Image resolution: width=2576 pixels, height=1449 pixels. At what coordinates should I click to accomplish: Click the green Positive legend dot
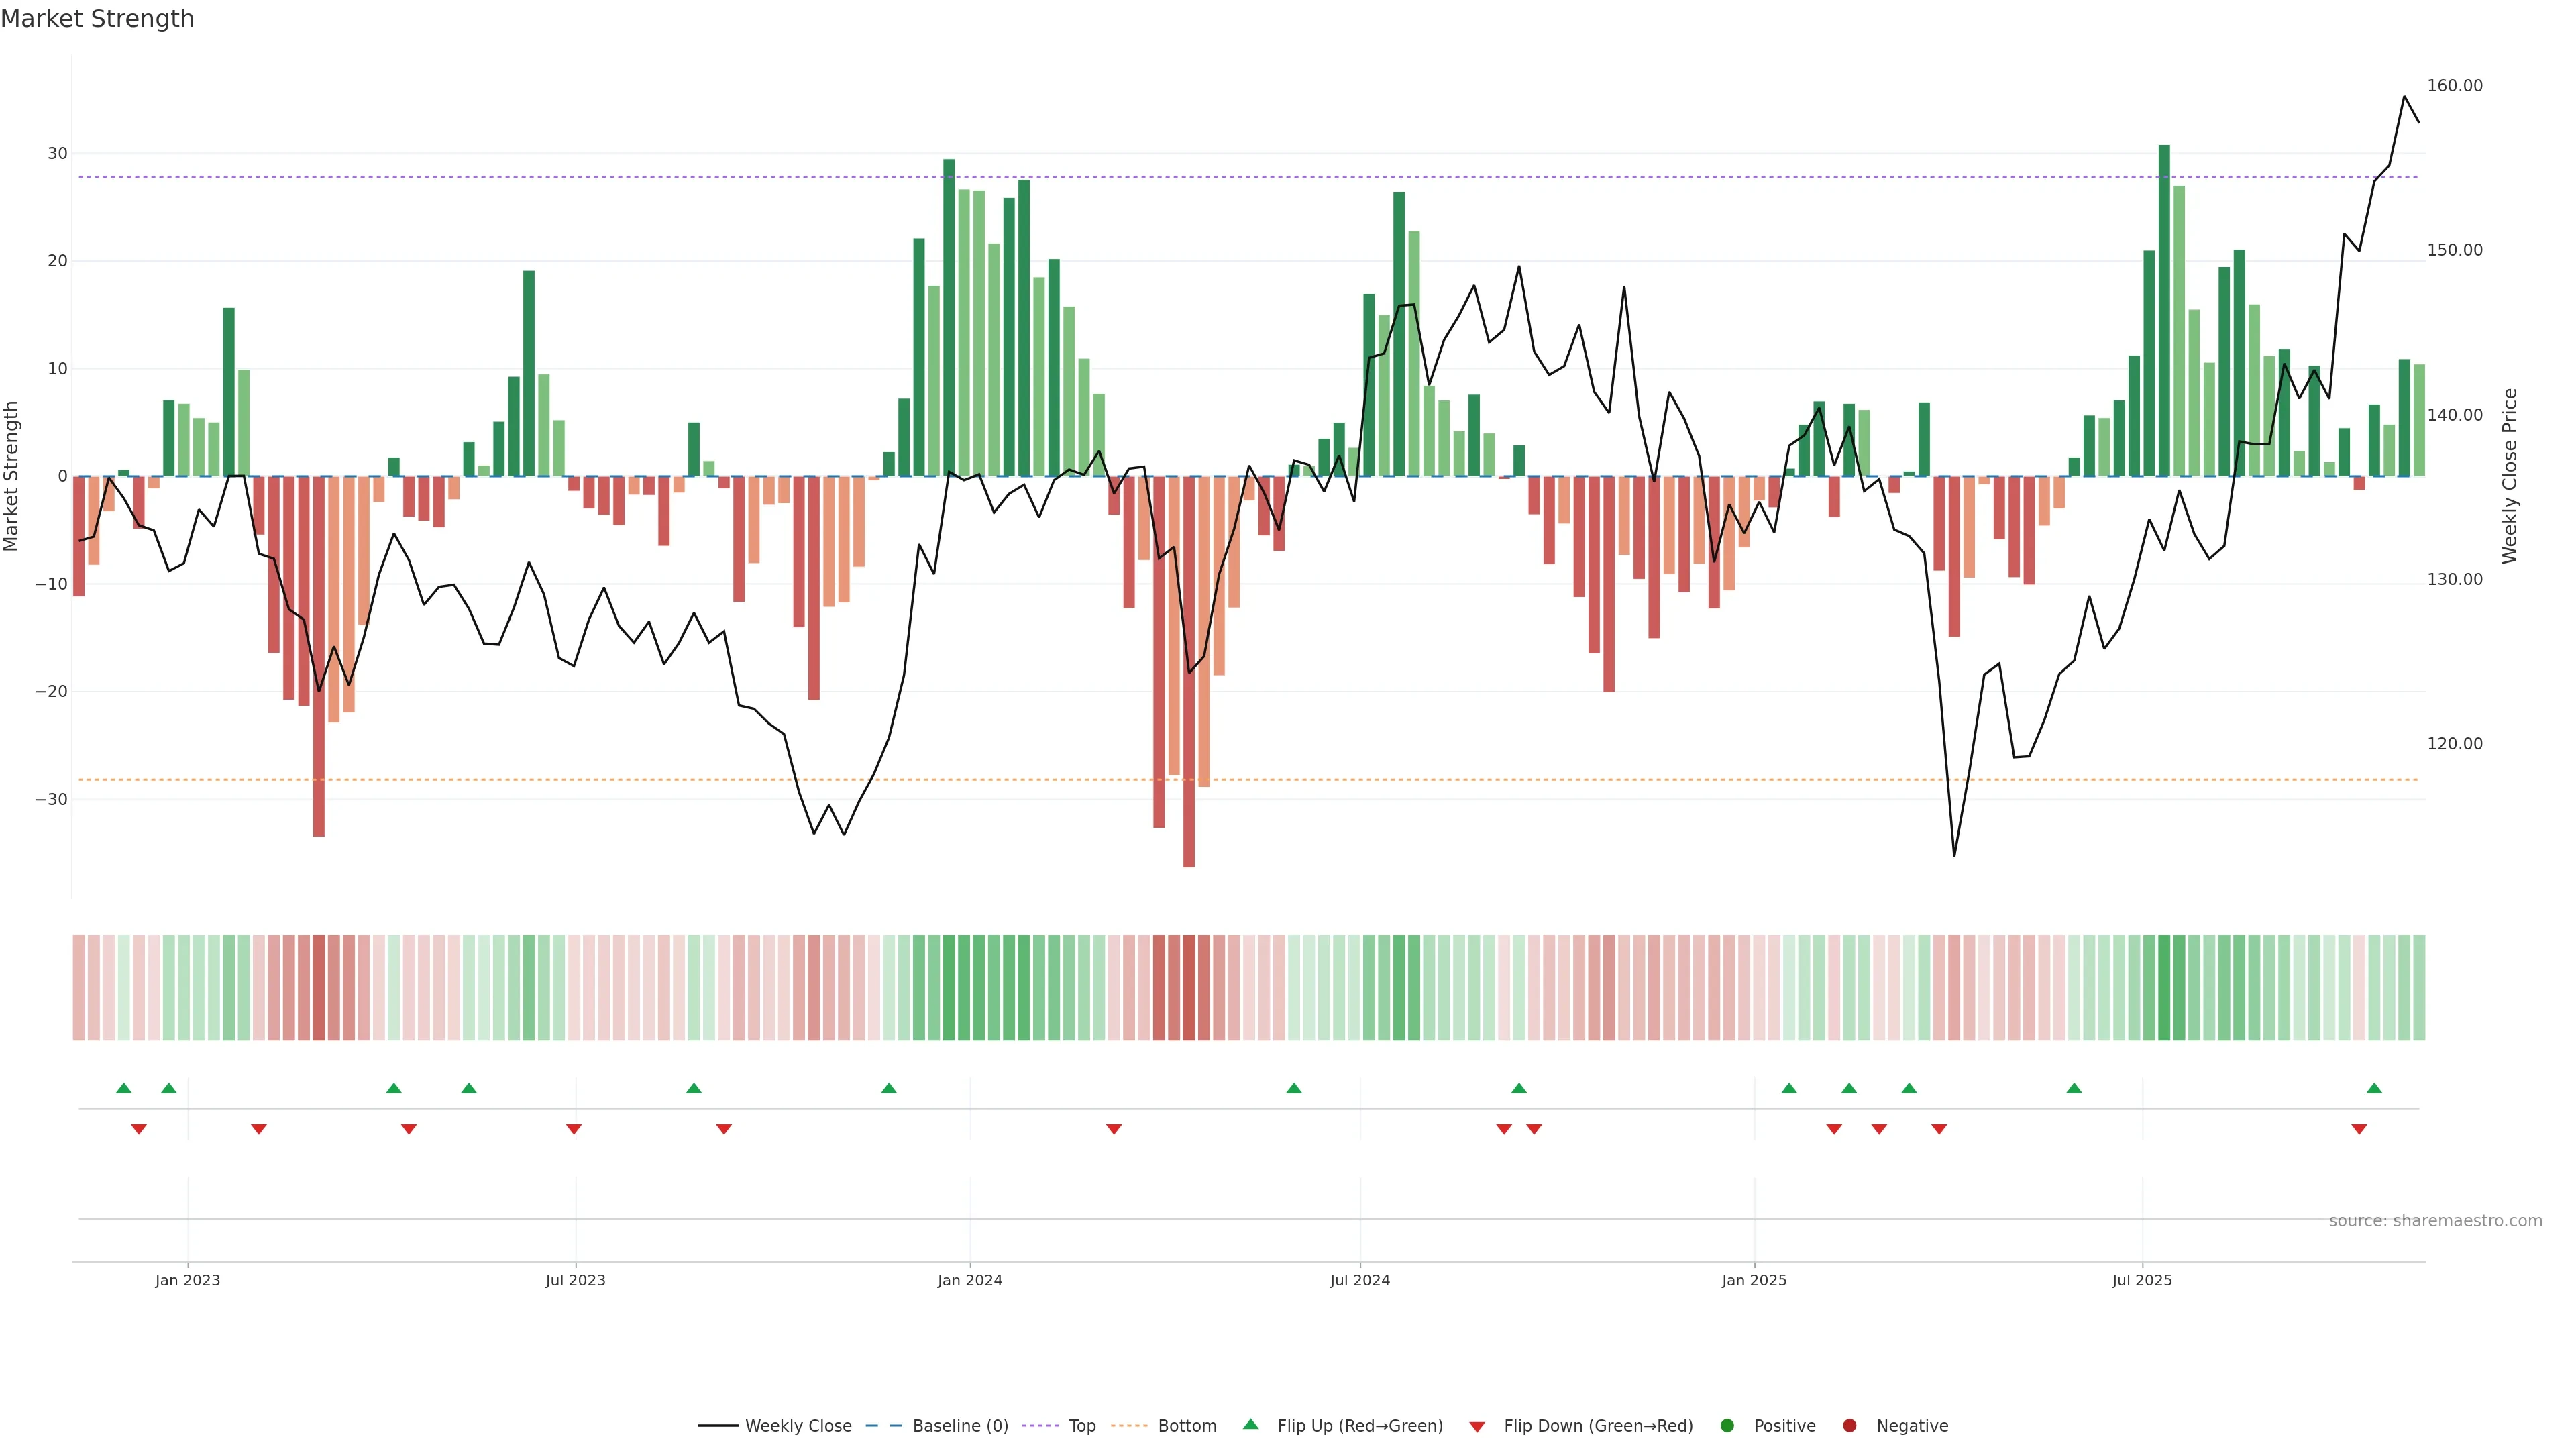[x=1727, y=1425]
